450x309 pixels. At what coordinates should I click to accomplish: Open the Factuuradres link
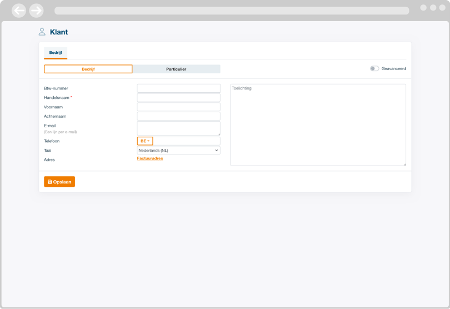pos(150,158)
